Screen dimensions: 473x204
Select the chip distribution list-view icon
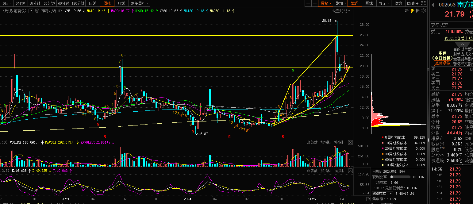click(407, 11)
